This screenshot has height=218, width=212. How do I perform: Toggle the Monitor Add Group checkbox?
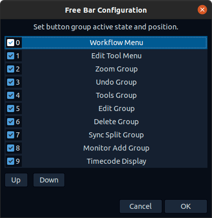click(x=11, y=148)
